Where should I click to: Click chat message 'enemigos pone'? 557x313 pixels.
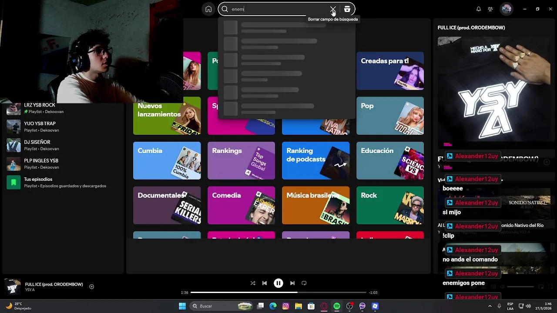click(x=463, y=283)
